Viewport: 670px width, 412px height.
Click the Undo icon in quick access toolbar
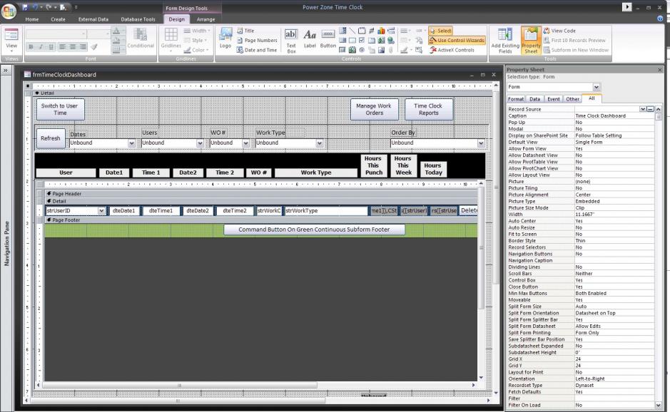(36, 7)
